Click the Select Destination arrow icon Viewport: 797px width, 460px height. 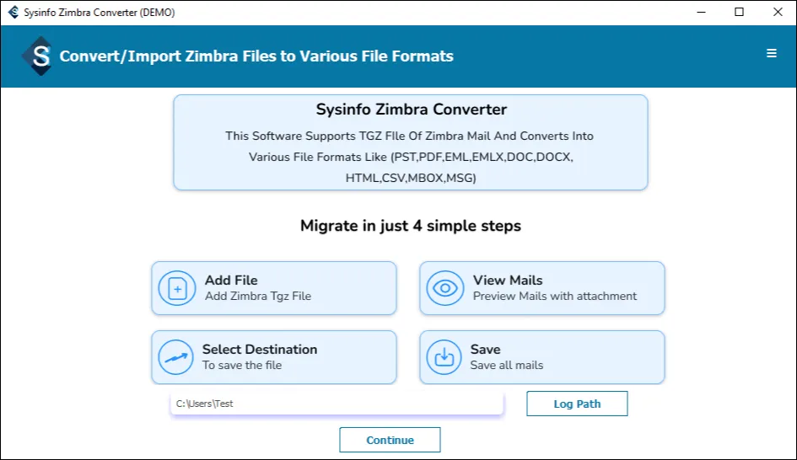pyautogui.click(x=177, y=357)
